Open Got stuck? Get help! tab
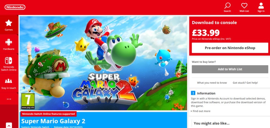 [x=245, y=83]
